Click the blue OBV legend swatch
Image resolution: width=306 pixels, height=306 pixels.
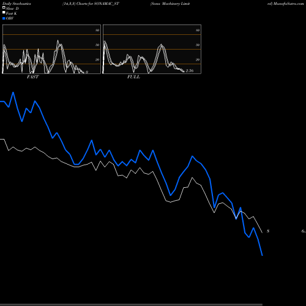click(x=4, y=18)
